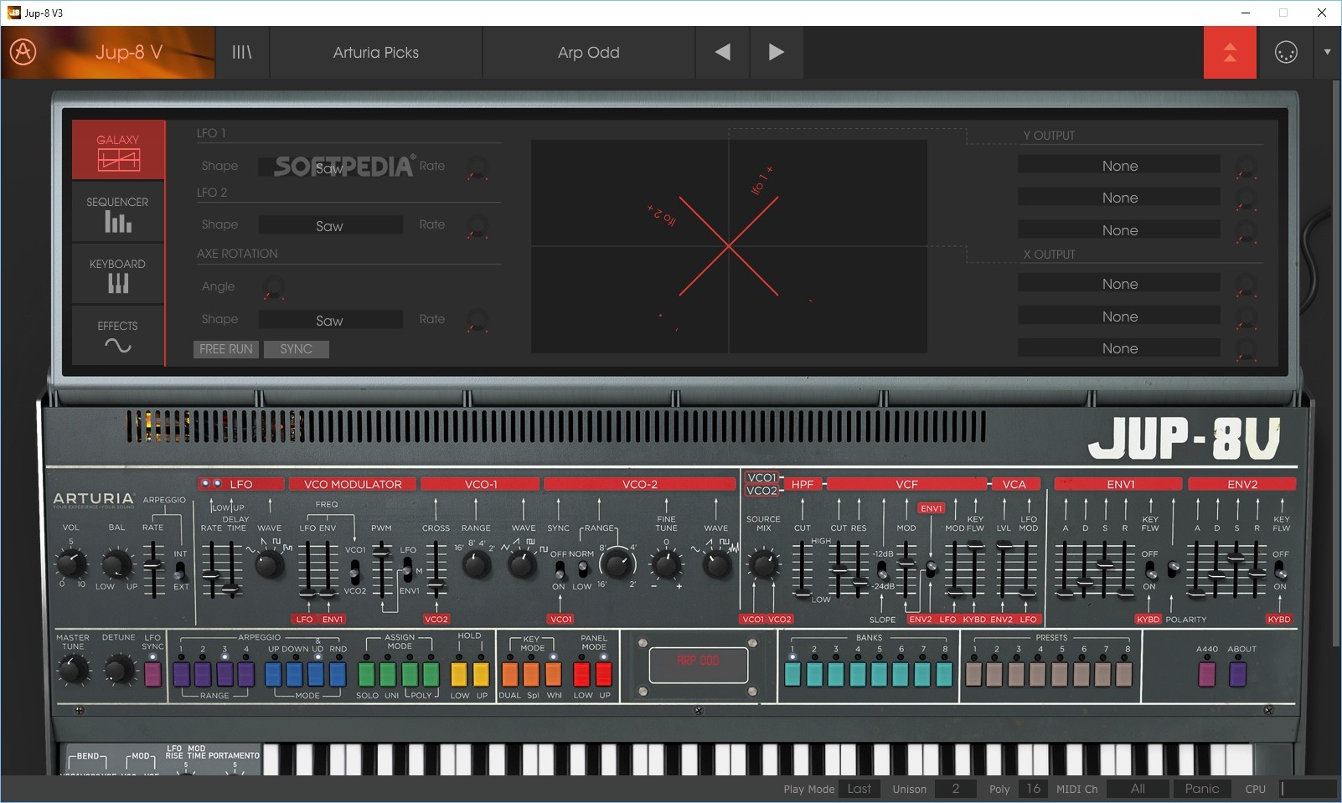The image size is (1342, 803).
Task: Change Axe Rotation shape Saw selector
Action: pos(330,320)
